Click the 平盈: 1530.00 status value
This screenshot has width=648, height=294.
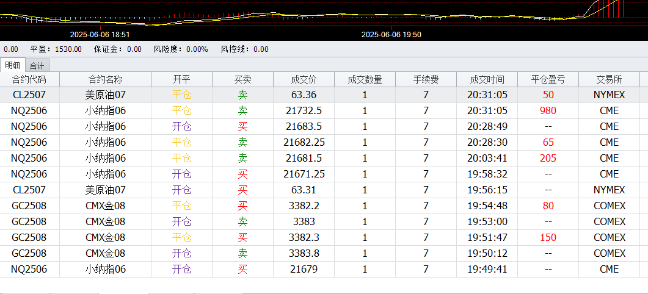(x=56, y=49)
